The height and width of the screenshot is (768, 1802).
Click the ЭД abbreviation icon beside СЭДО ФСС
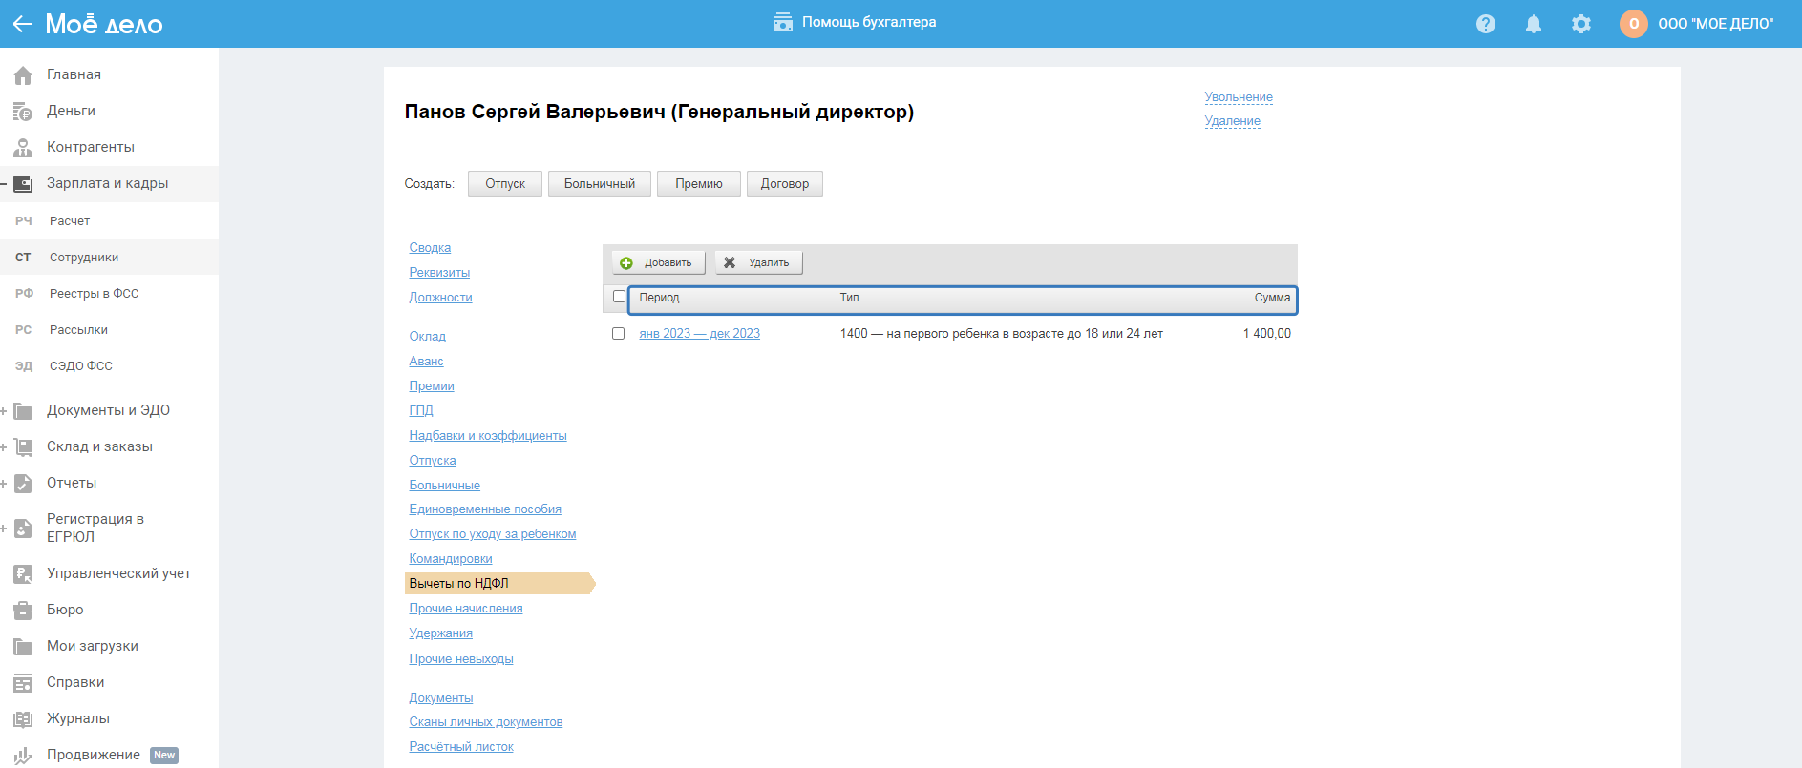point(24,366)
